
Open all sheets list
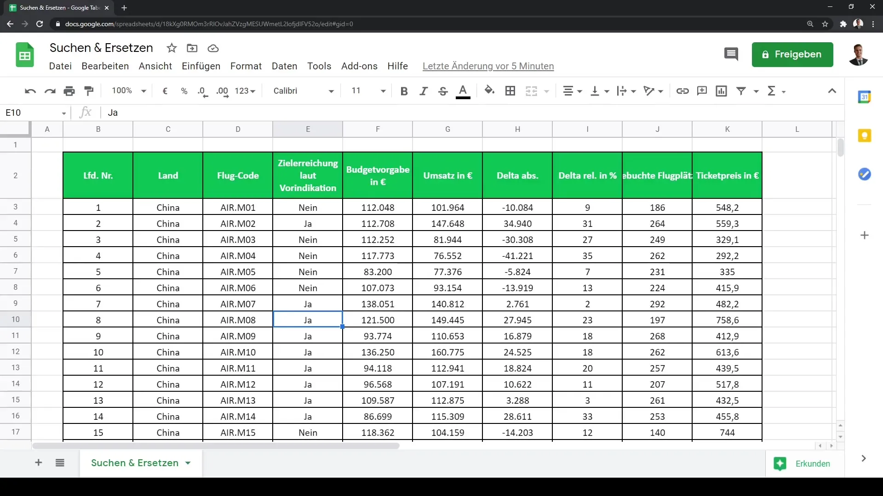[x=60, y=462]
